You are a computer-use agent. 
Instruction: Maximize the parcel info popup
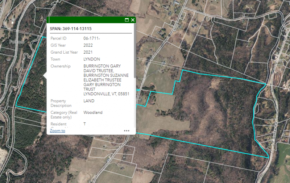127,20
